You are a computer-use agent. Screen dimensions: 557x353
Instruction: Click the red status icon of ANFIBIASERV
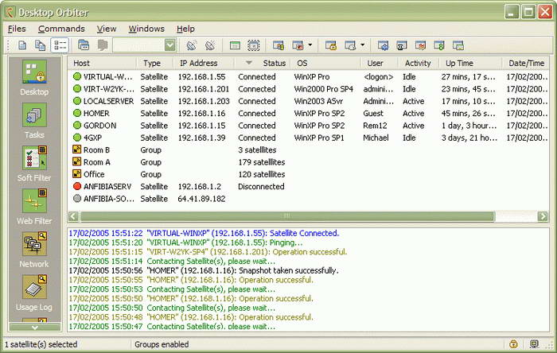tap(77, 186)
